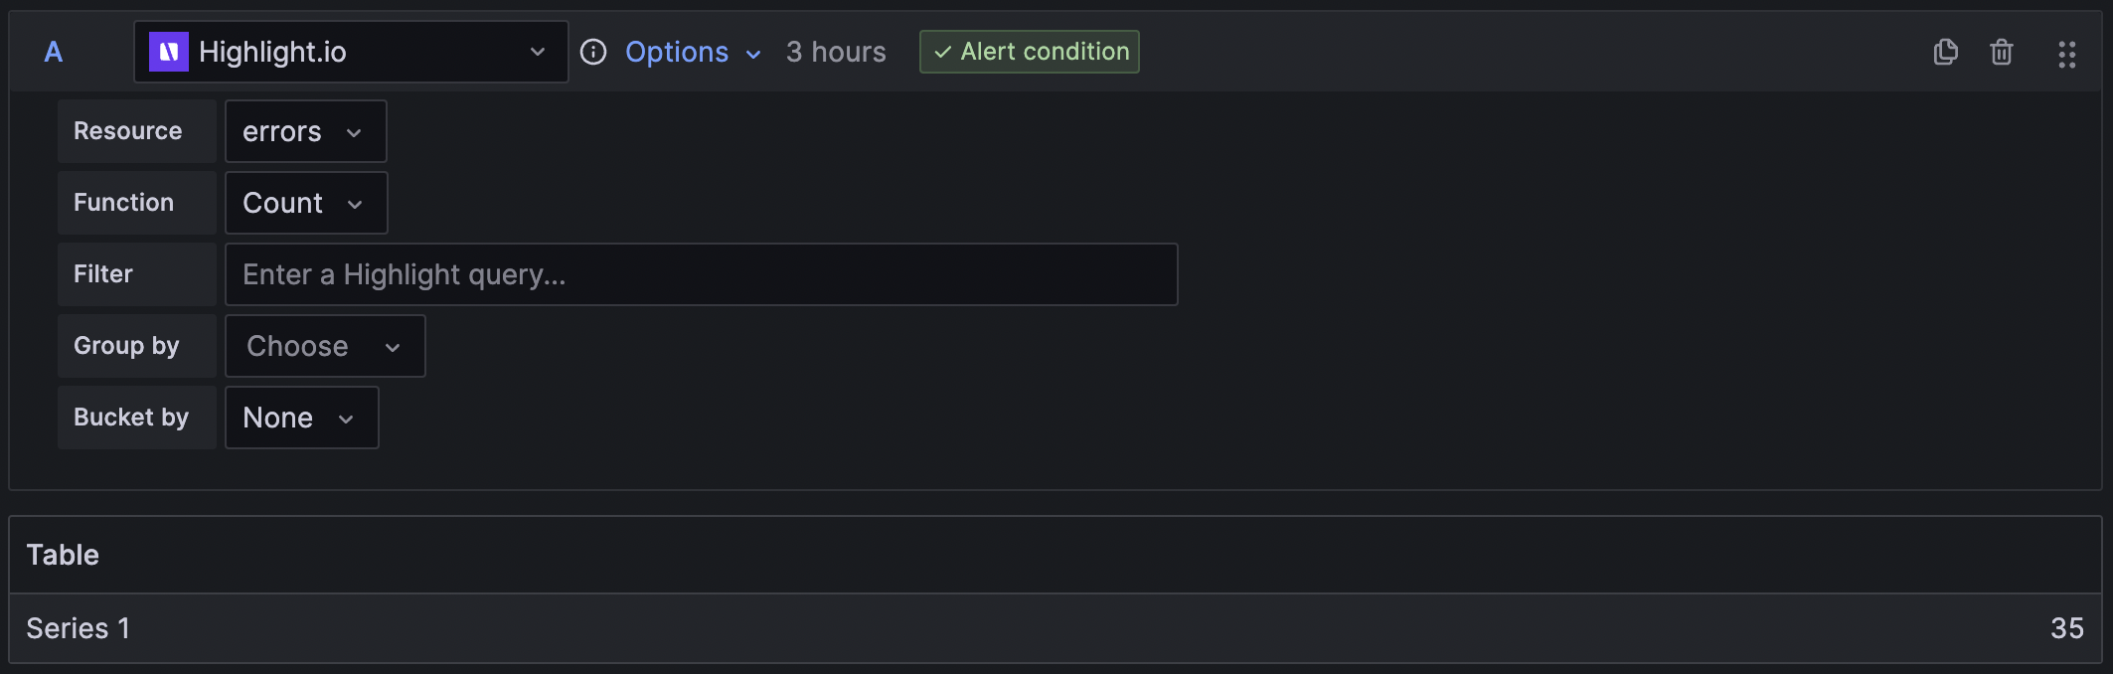Open the Function Count dropdown

pos(305,203)
